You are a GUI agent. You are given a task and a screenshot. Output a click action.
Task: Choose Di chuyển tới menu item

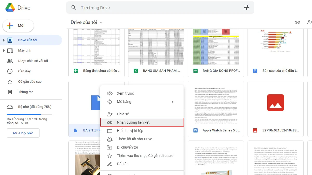tap(142, 147)
